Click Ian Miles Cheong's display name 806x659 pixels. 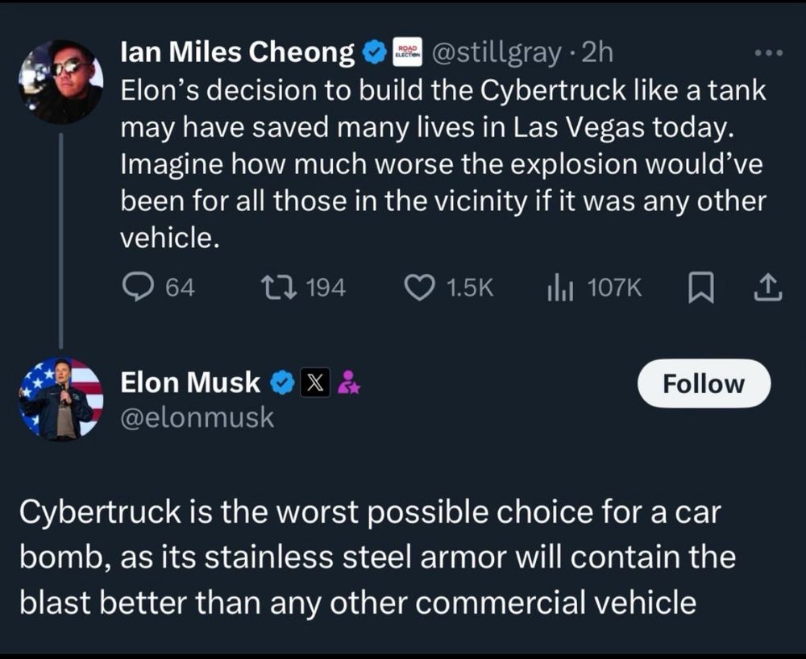[x=238, y=52]
